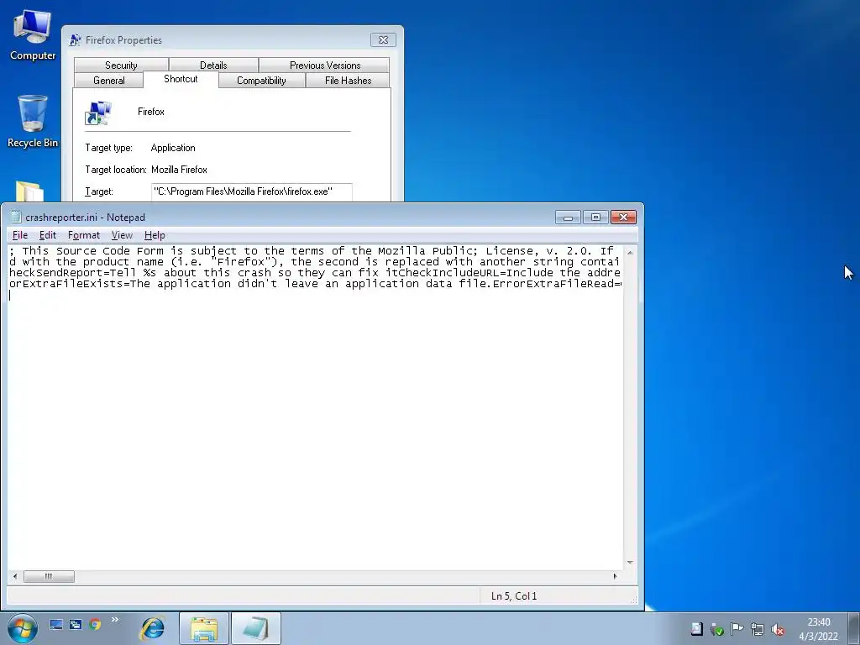Minimize the Notepad window

pos(568,218)
